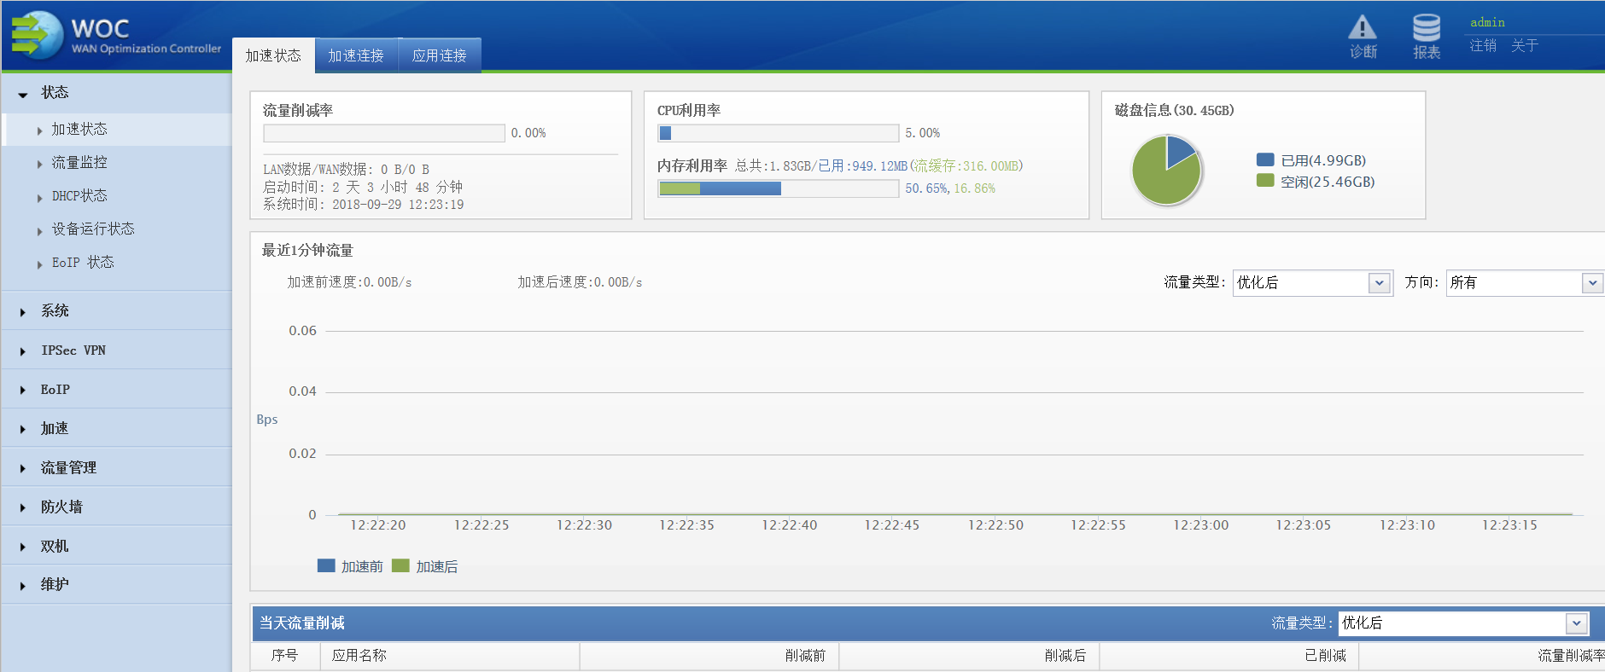
Task: Select 流量监控 in the sidebar
Action: 79,163
